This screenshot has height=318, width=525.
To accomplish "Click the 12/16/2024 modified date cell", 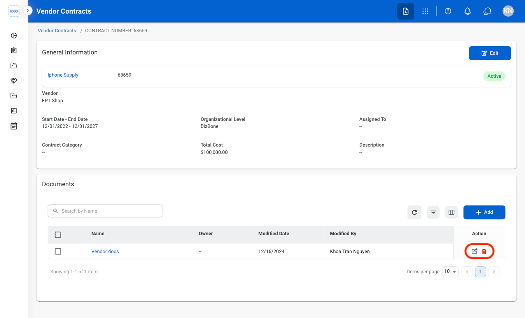I will (x=271, y=252).
